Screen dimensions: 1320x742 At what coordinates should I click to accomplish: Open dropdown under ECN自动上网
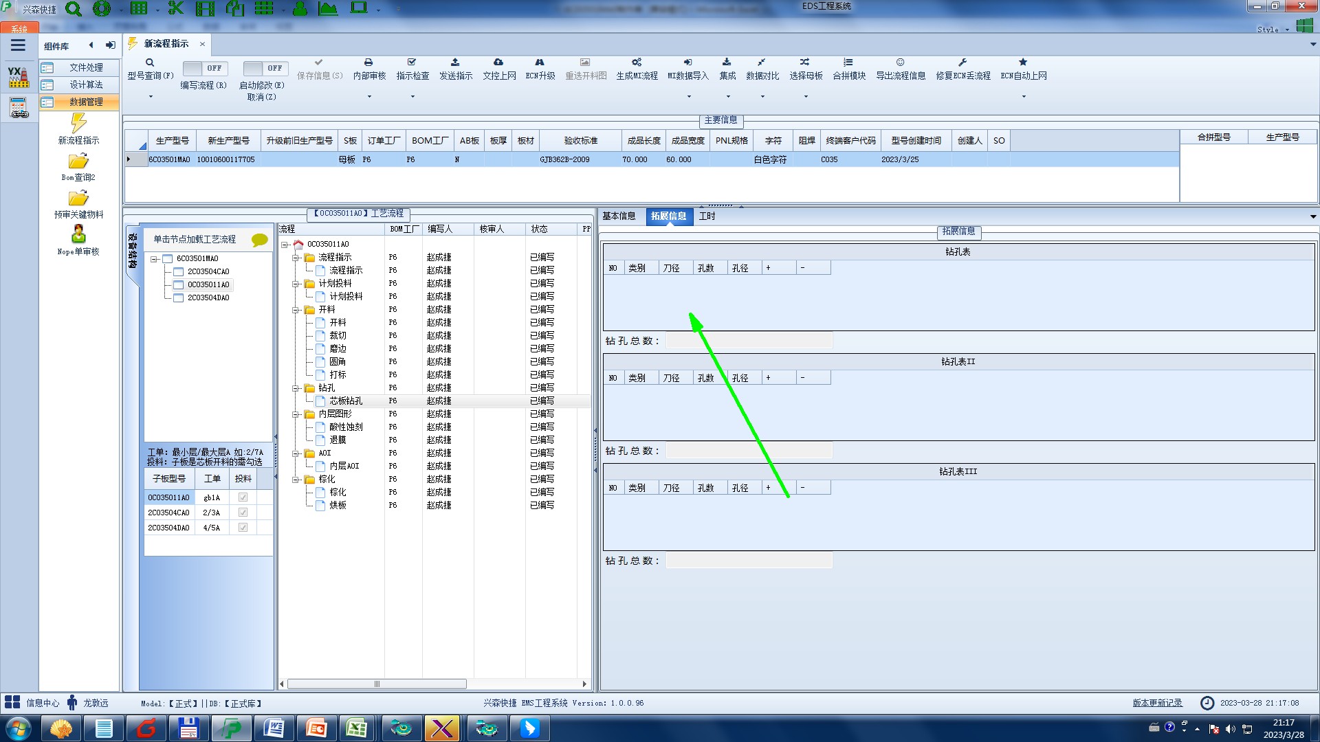(1024, 96)
